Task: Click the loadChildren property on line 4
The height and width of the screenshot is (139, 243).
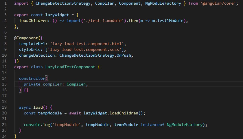Action: click(33, 21)
